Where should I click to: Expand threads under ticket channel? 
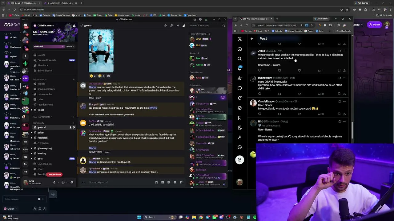coord(31,110)
